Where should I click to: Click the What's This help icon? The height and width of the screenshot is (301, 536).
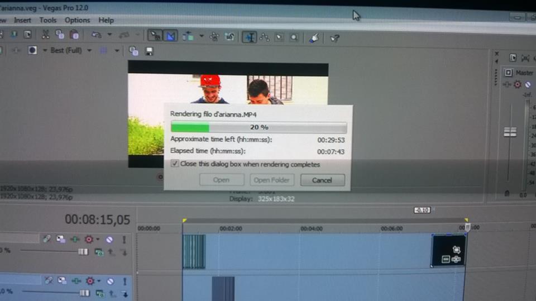click(x=334, y=38)
